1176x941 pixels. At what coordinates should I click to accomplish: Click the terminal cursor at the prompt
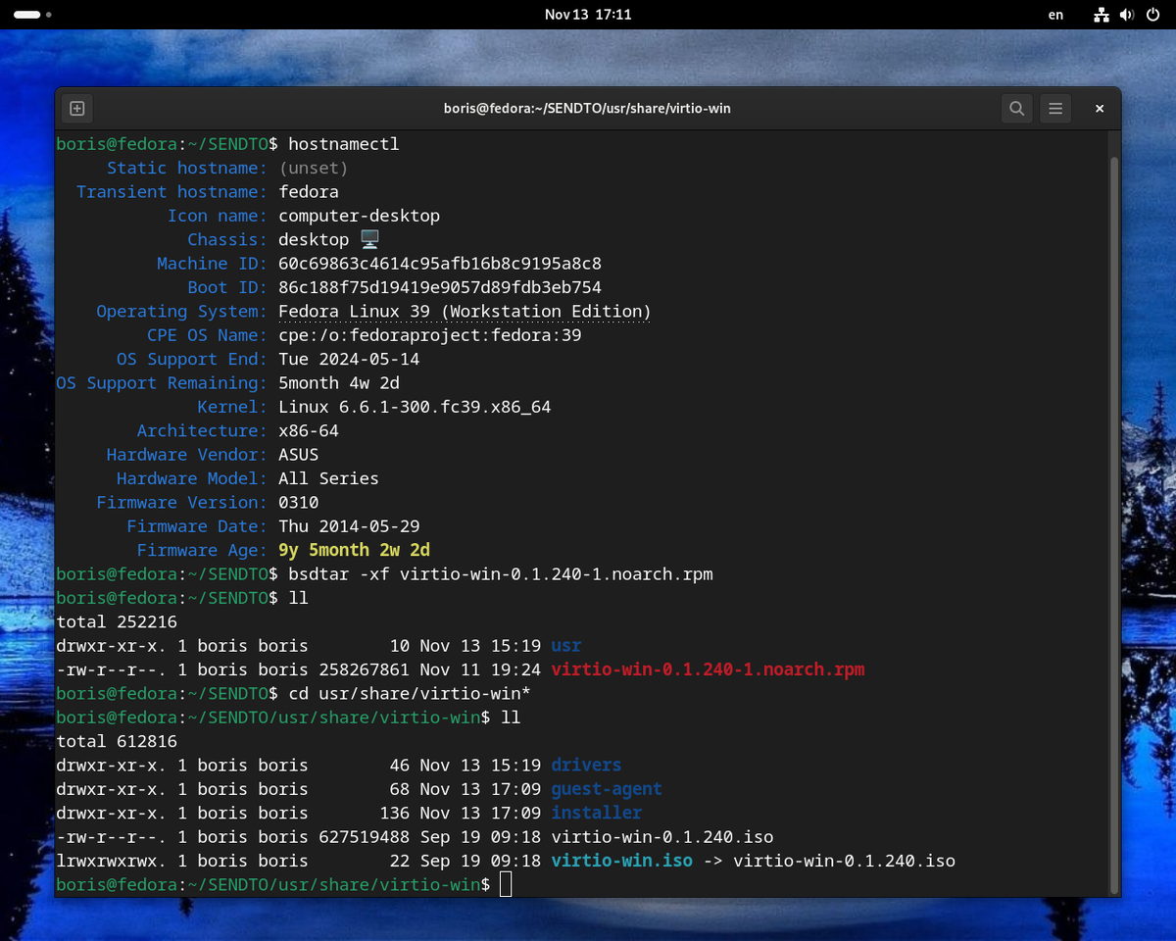tap(506, 883)
